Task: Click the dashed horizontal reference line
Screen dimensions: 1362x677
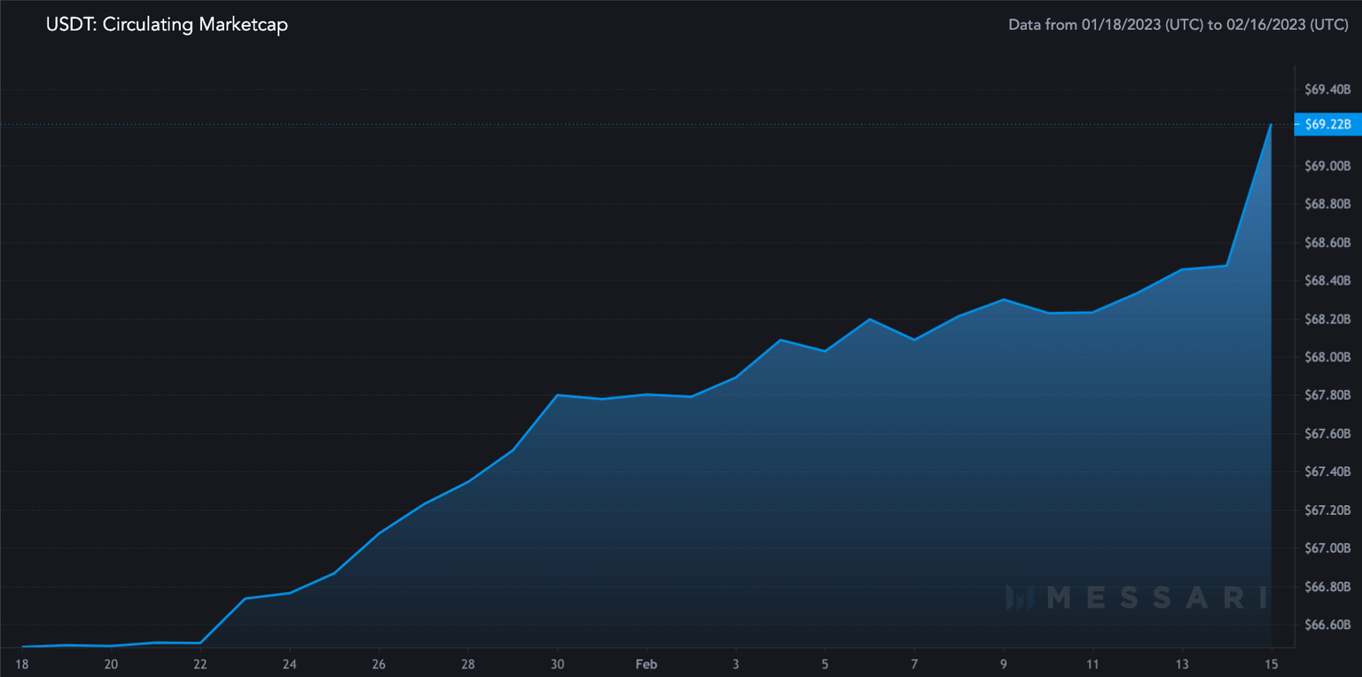Action: (x=621, y=123)
